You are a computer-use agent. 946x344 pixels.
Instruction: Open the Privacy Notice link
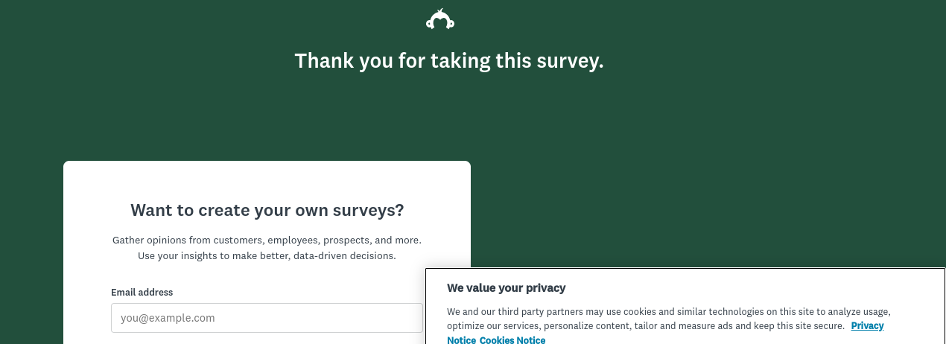[665, 333]
